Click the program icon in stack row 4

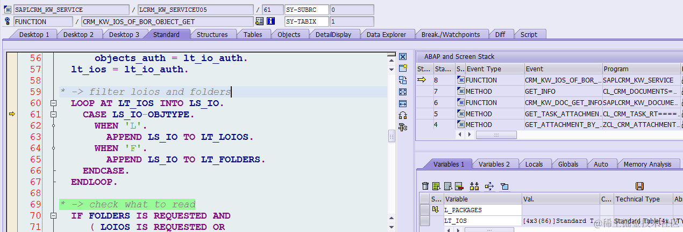pos(461,124)
